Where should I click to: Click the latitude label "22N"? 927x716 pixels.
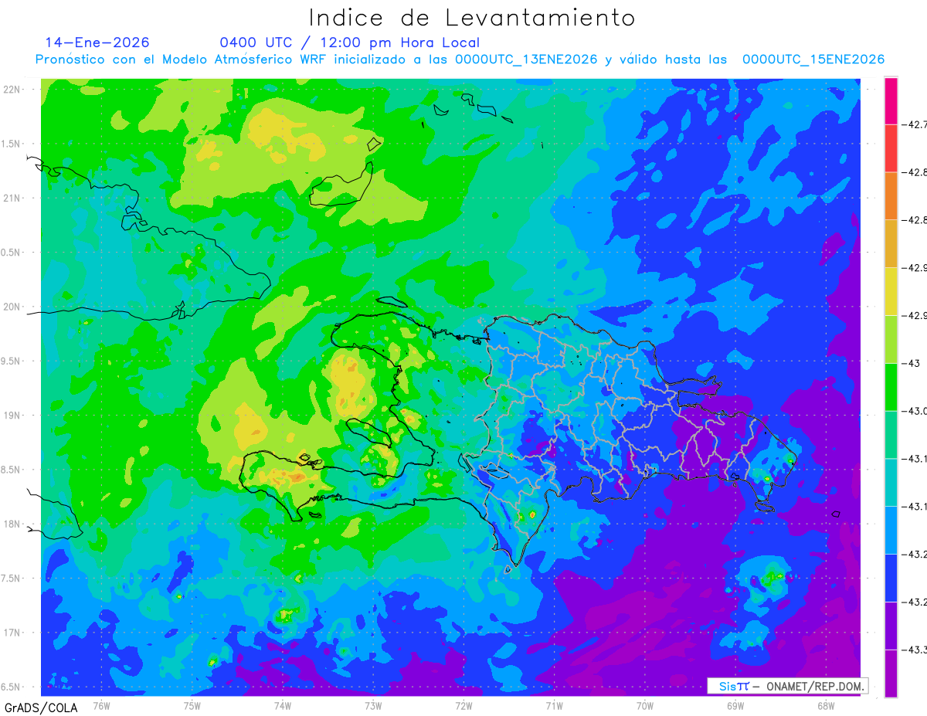point(13,90)
